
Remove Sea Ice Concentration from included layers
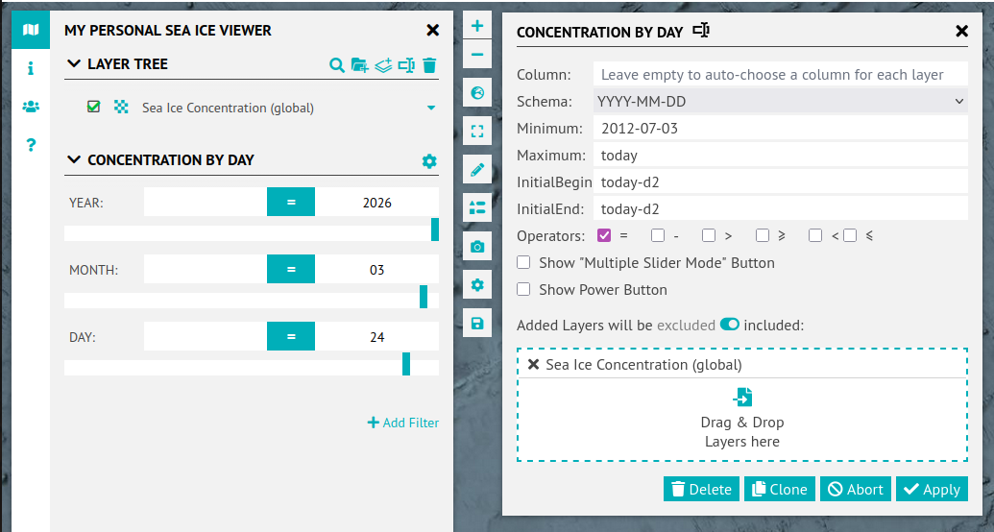[x=534, y=365]
